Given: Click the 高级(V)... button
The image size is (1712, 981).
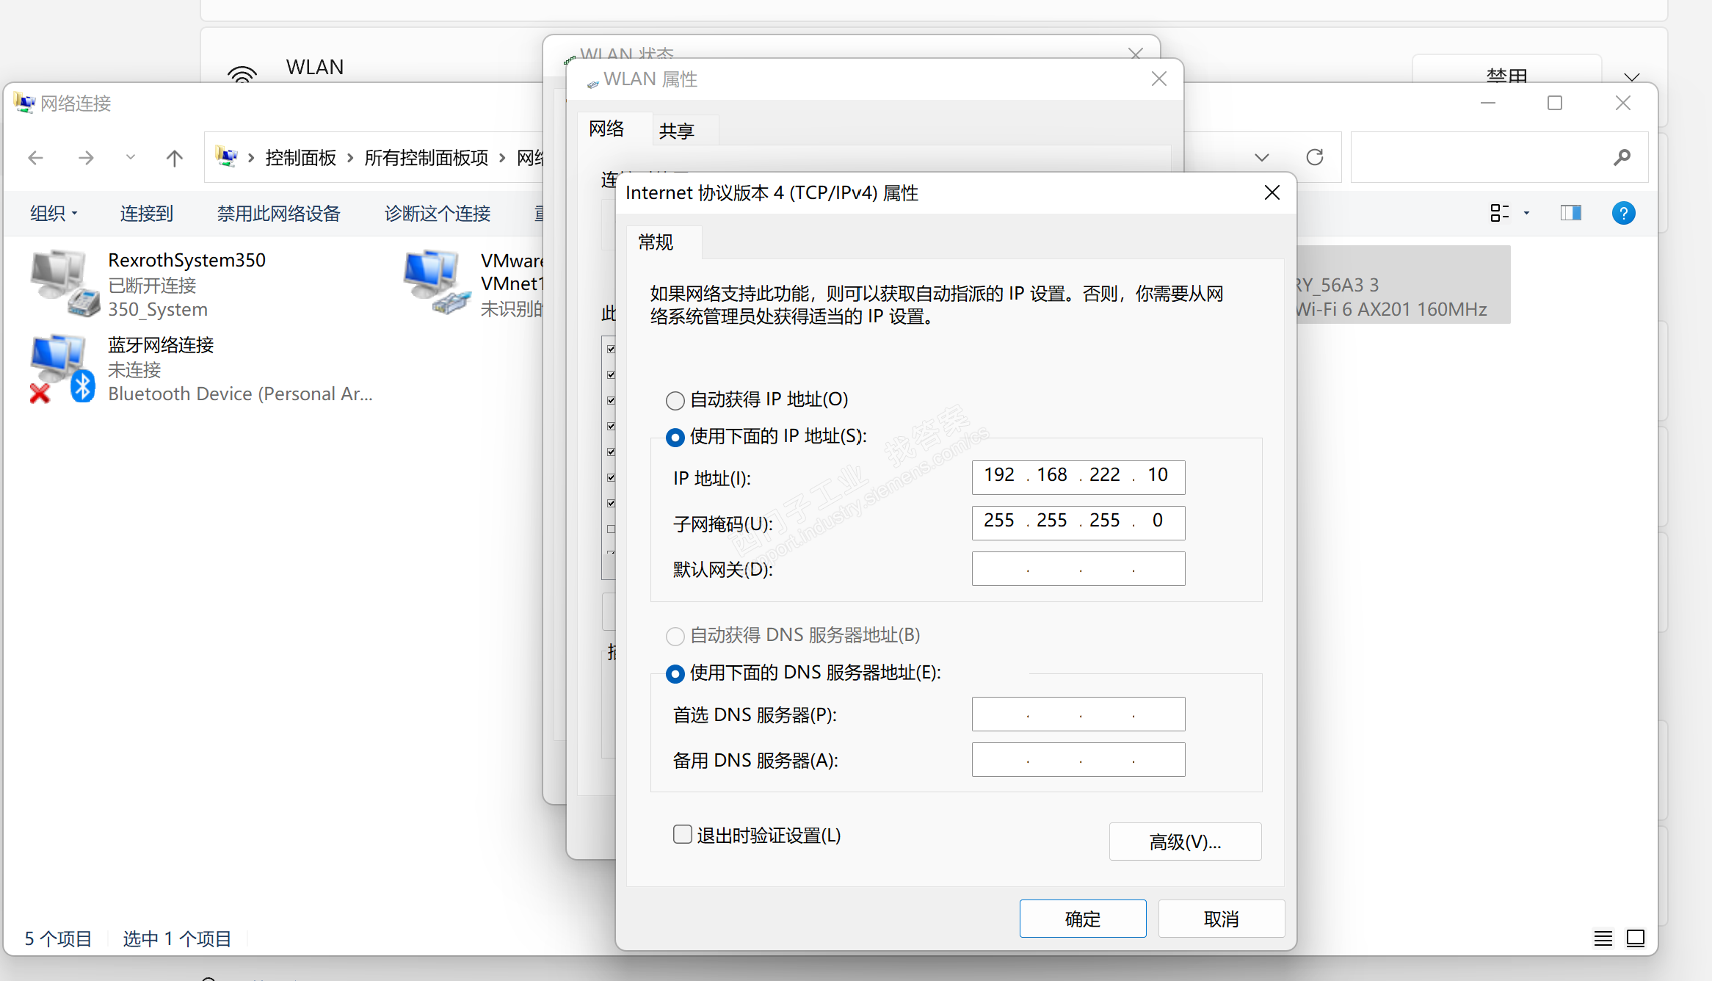Looking at the screenshot, I should [x=1184, y=841].
